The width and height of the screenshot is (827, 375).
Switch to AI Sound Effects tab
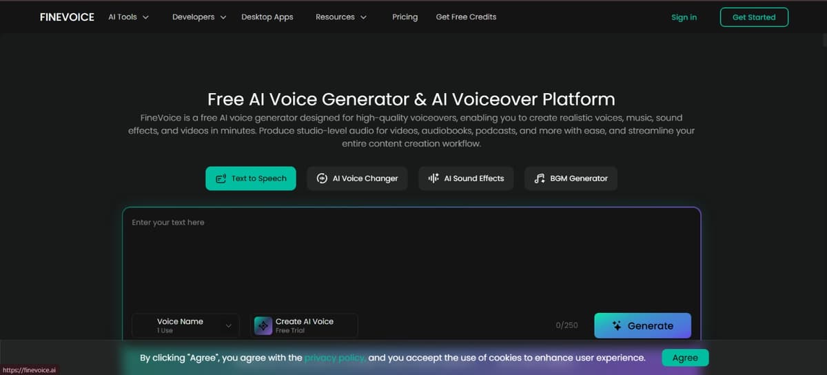pyautogui.click(x=466, y=179)
